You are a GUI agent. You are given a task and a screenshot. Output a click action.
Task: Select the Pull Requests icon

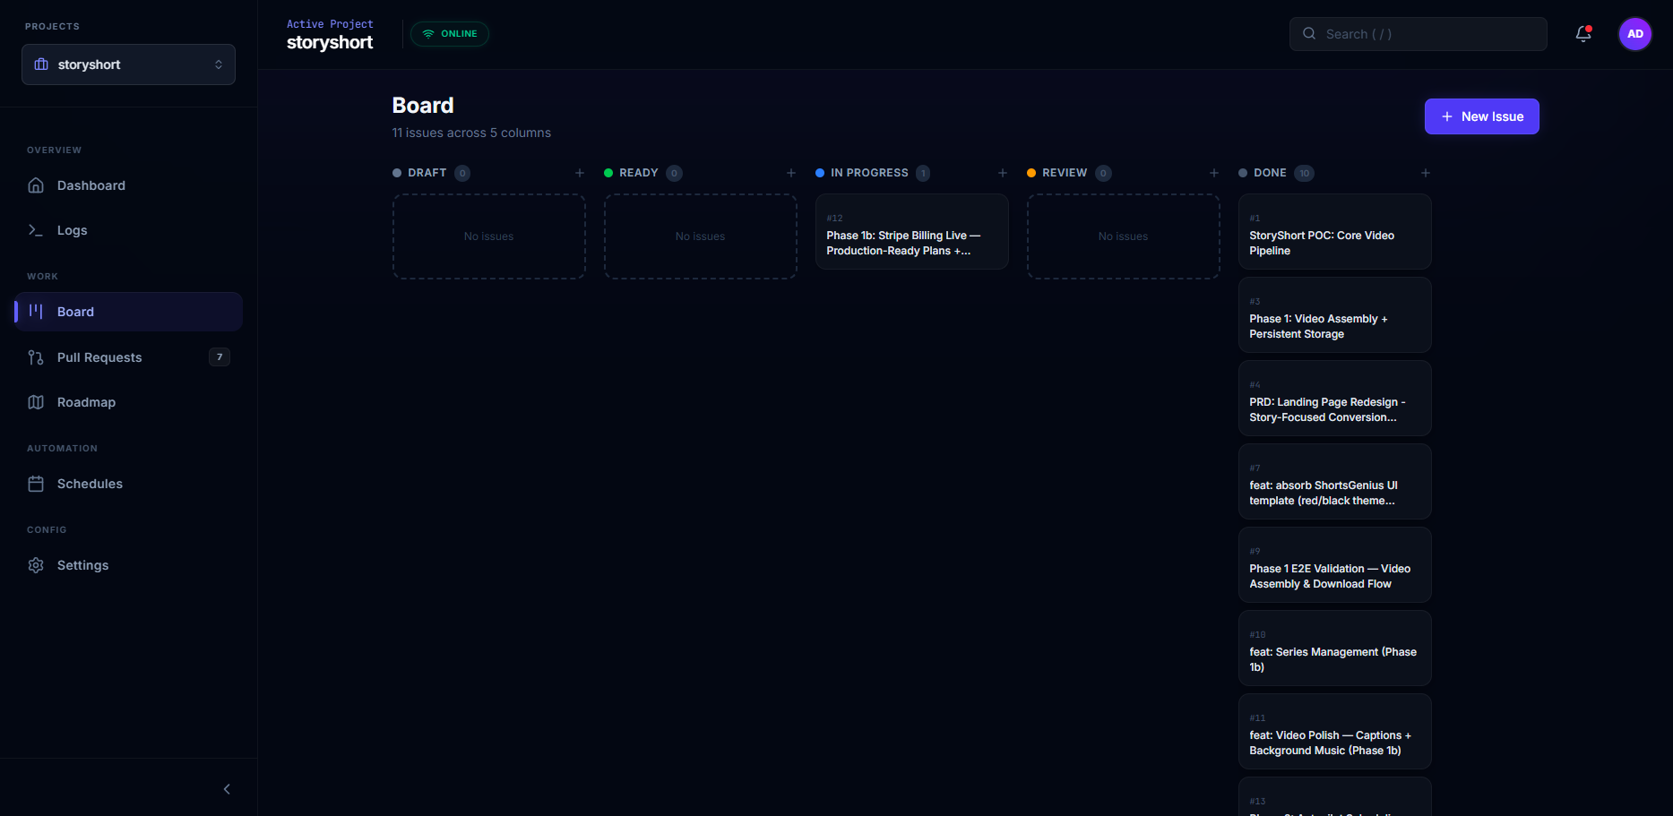(x=35, y=357)
